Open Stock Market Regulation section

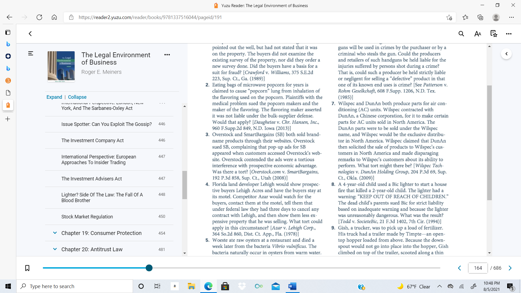click(109, 217)
